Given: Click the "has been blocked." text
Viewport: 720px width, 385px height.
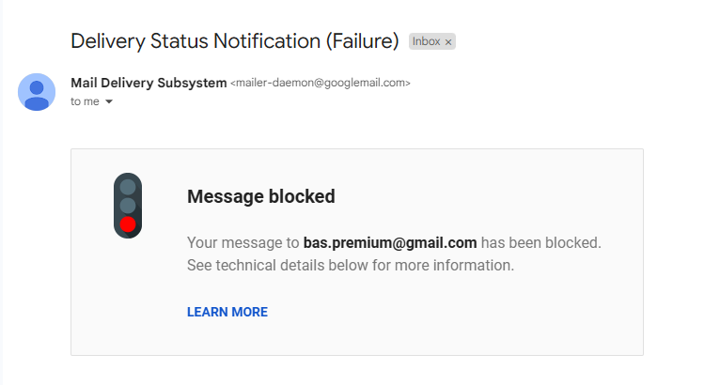Looking at the screenshot, I should [541, 242].
